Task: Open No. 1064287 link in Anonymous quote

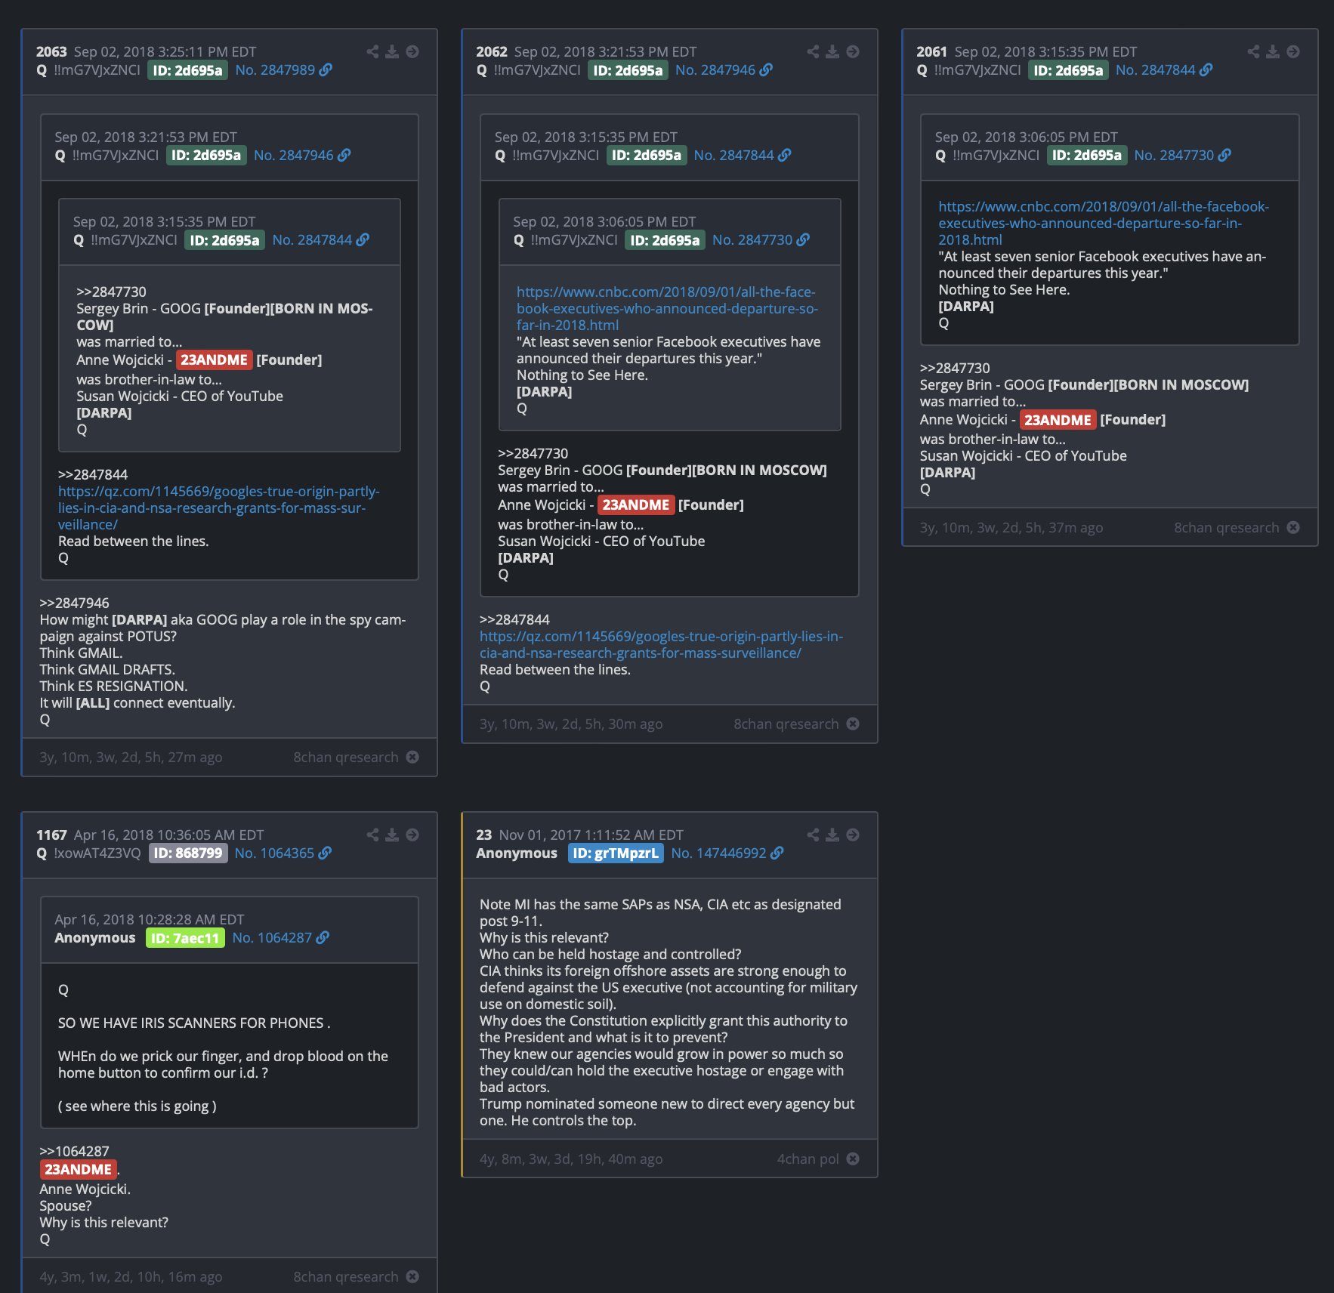Action: (281, 937)
